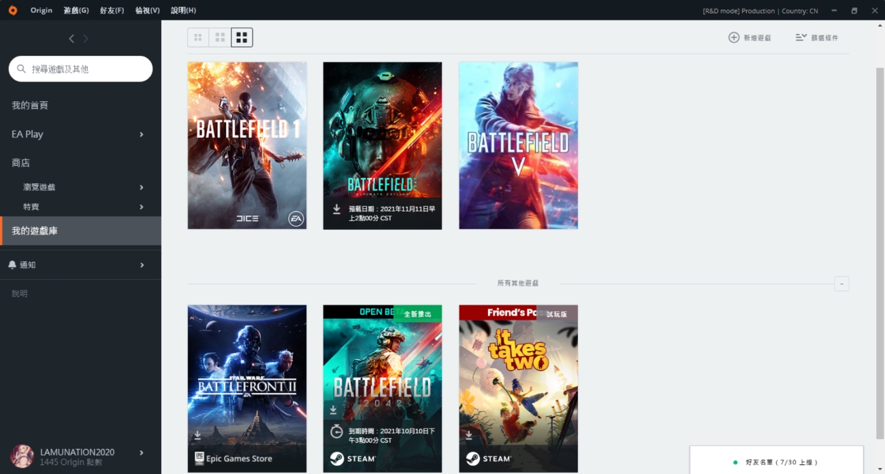The height and width of the screenshot is (474, 885).
Task: Click the Origin logo icon
Action: point(12,10)
